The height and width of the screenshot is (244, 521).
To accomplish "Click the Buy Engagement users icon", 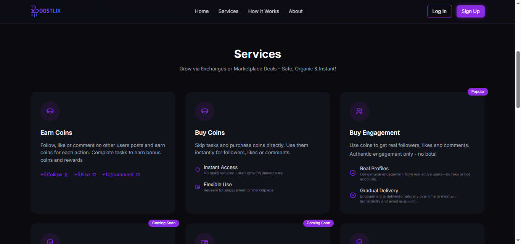I will click(359, 111).
